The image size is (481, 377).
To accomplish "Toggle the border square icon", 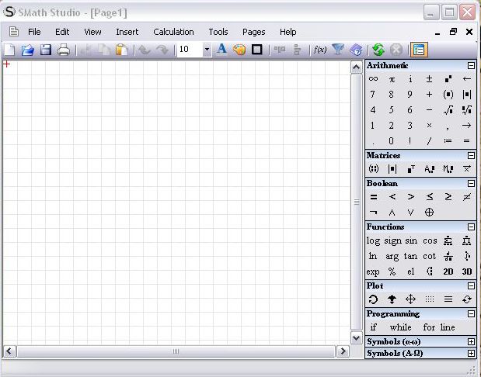I will (256, 50).
